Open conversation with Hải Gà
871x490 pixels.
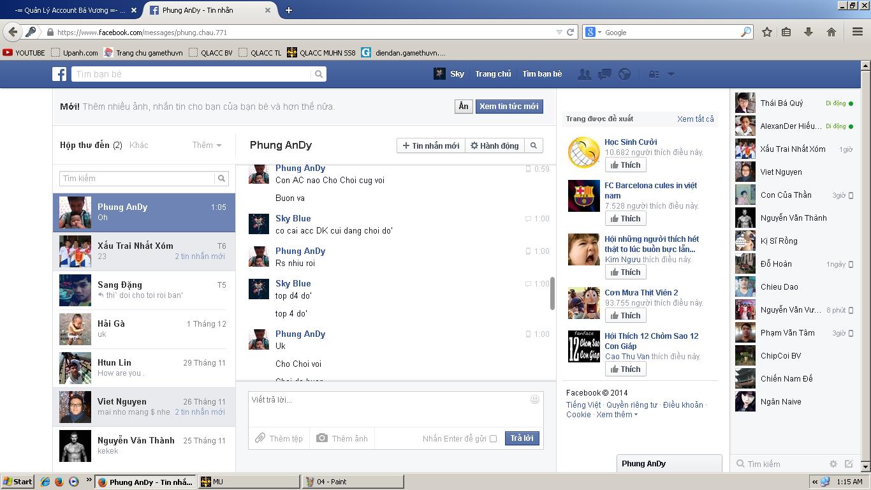tap(144, 329)
